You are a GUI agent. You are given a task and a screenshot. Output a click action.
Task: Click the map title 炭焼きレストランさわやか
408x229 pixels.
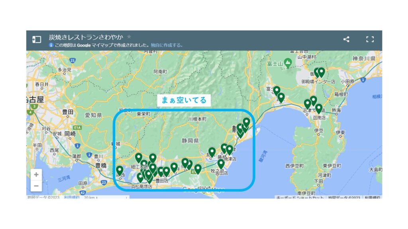coord(86,37)
